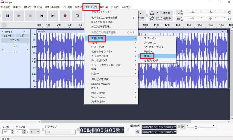Open the 解析(A) menu
The image size is (233, 140).
tap(104, 7)
